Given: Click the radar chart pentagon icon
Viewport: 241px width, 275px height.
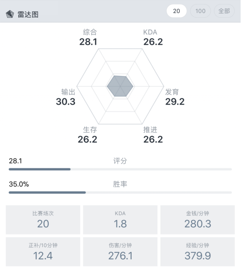Looking at the screenshot, I should pyautogui.click(x=10, y=14).
